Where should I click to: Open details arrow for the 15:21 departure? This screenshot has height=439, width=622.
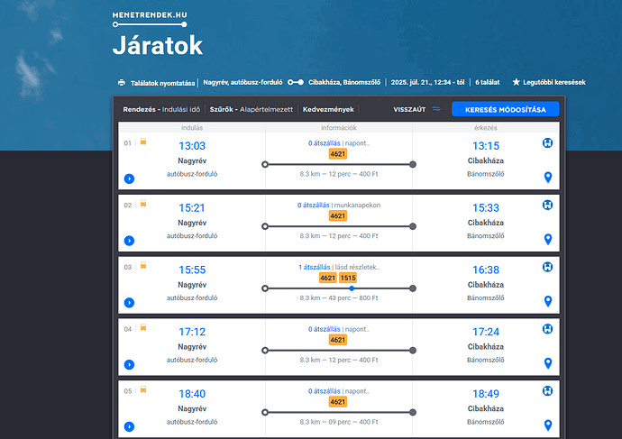click(x=129, y=241)
